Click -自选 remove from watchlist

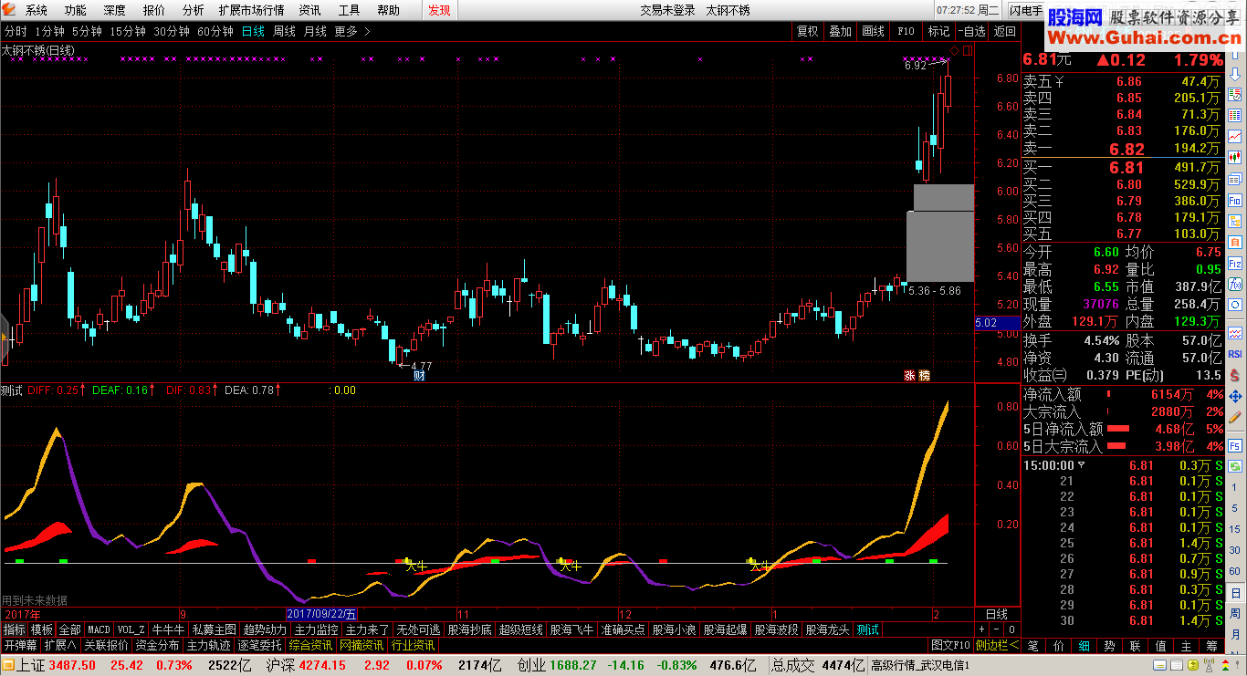(971, 31)
